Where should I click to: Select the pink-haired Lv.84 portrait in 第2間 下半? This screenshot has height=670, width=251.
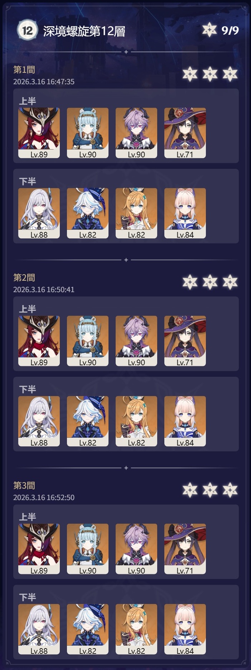point(185,421)
